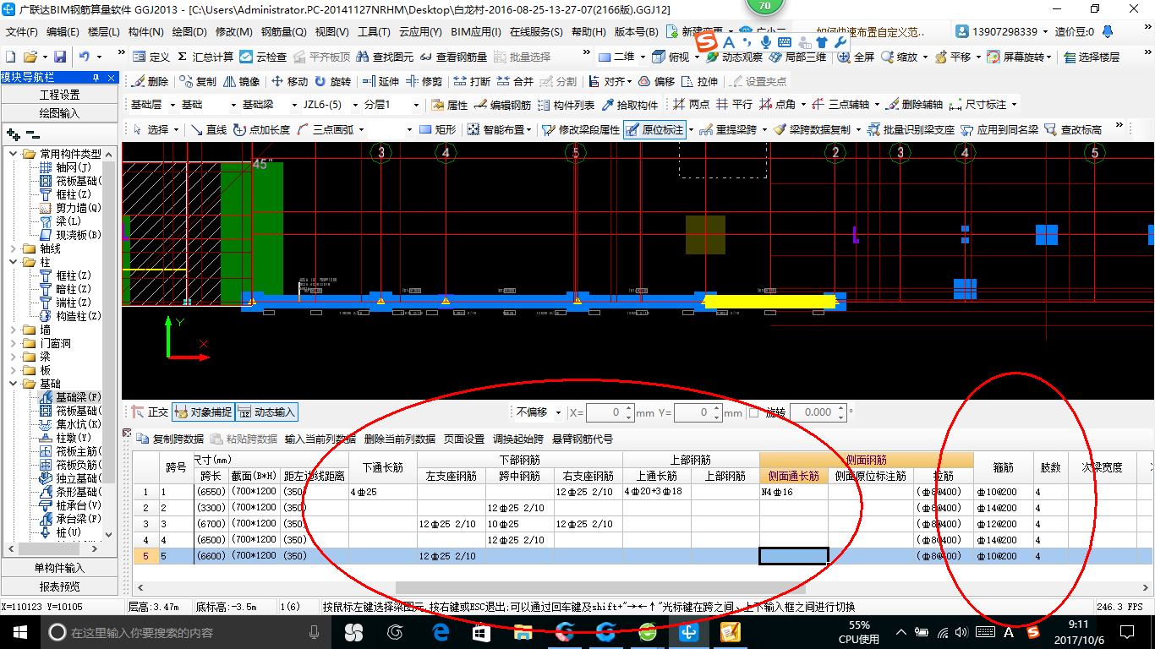Click 复制跨数据 copy span data
Viewport: 1155px width, 649px height.
(171, 439)
